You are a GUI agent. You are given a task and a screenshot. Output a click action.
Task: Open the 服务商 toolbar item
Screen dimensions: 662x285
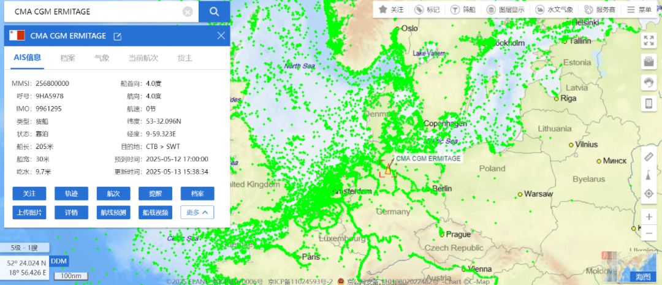point(599,10)
